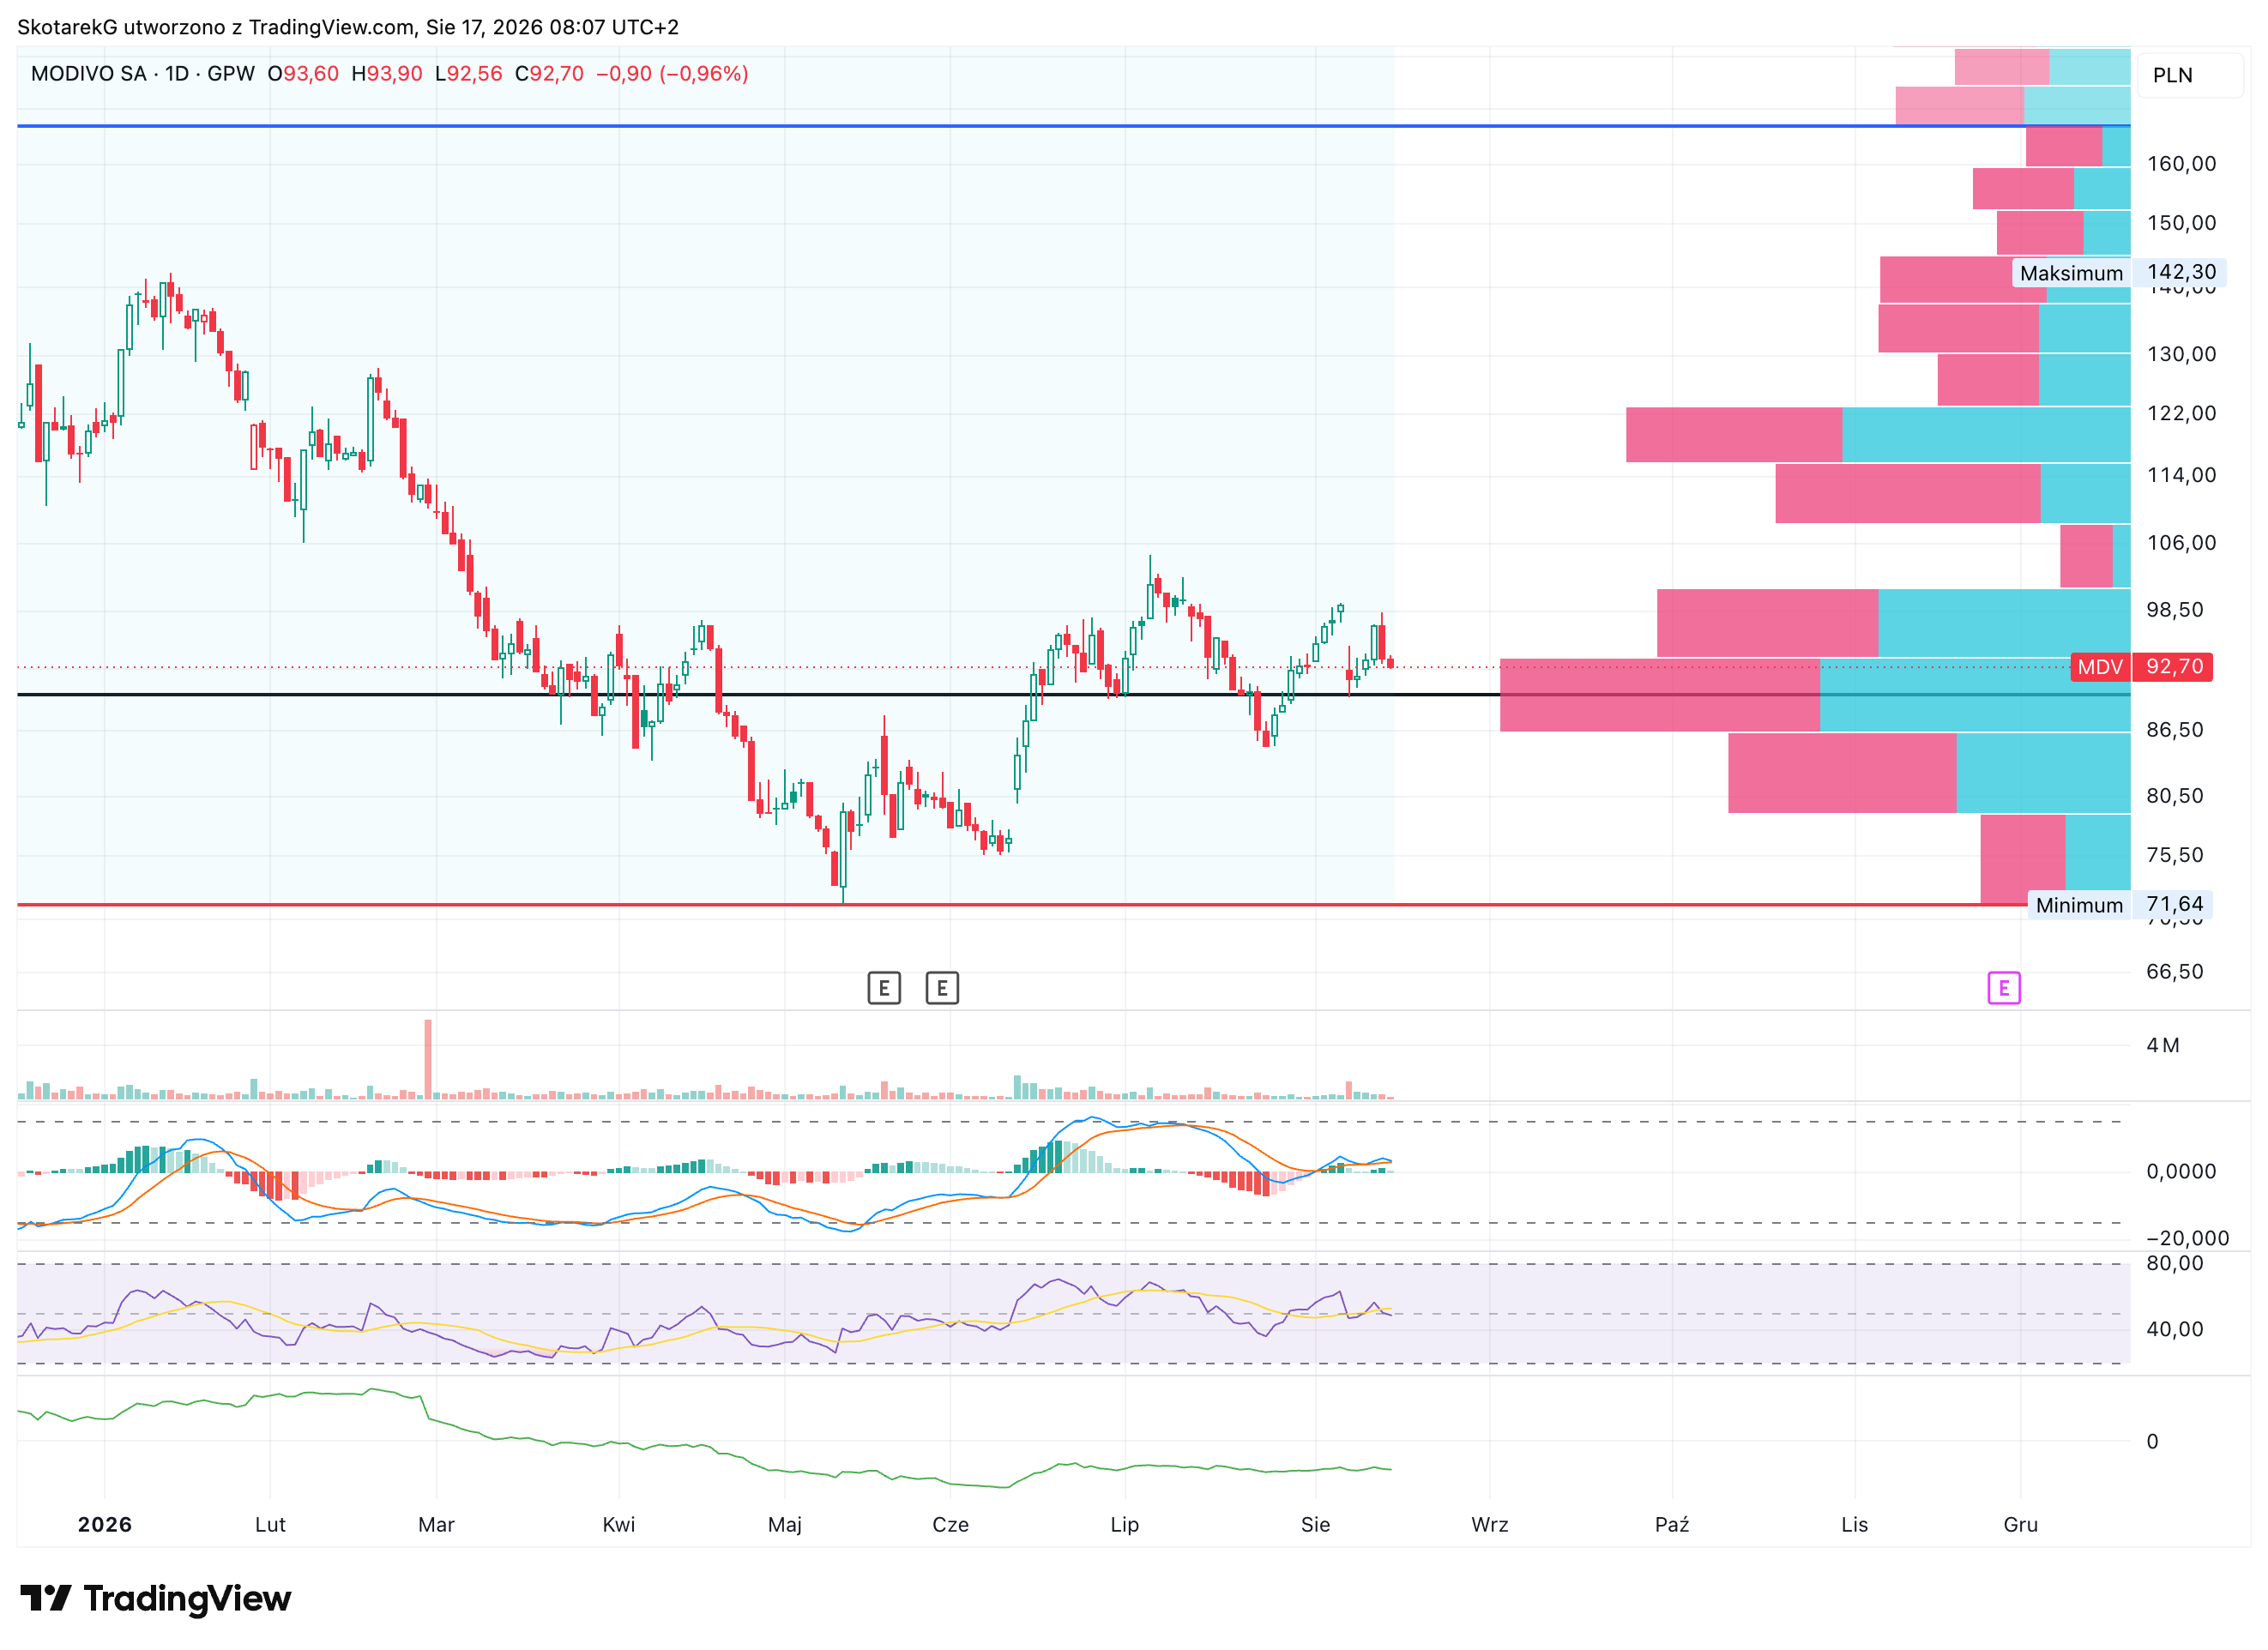Click the MODIVO SA · 1D · GPW symbol title
The image size is (2268, 1650).
pyautogui.click(x=143, y=73)
